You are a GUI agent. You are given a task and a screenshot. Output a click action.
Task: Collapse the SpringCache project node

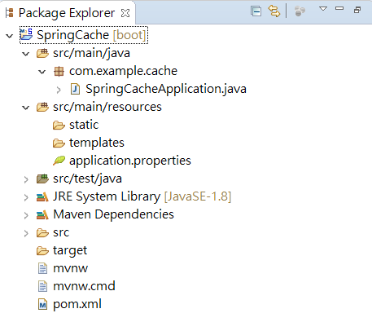pos(10,36)
